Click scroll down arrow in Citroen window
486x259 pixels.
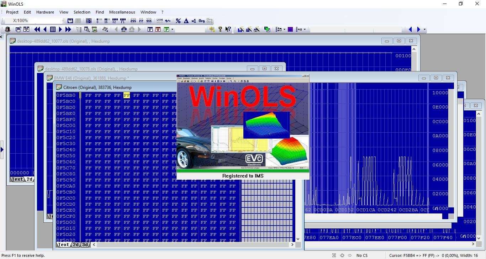click(298, 239)
